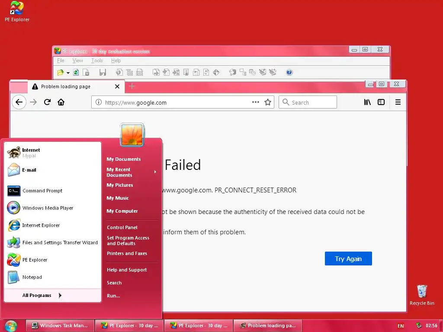This screenshot has width=443, height=332.
Task: Open the Help menu in PE Explorer
Action: coord(116,61)
